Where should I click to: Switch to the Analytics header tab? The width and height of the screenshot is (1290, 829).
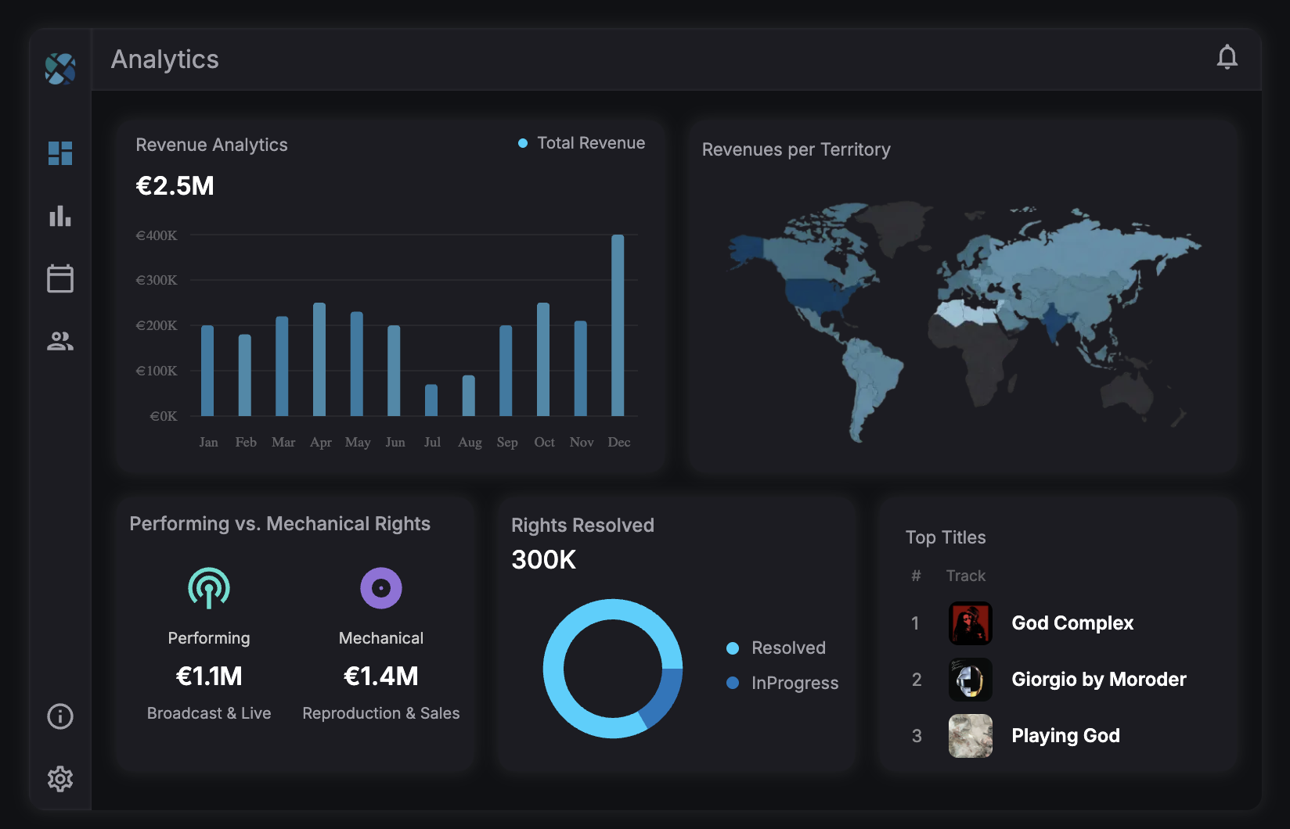(165, 59)
